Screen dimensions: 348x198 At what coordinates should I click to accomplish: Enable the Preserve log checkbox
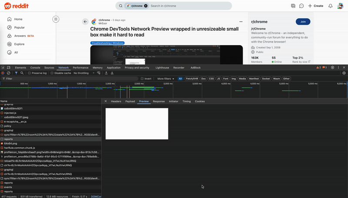pos(29,73)
